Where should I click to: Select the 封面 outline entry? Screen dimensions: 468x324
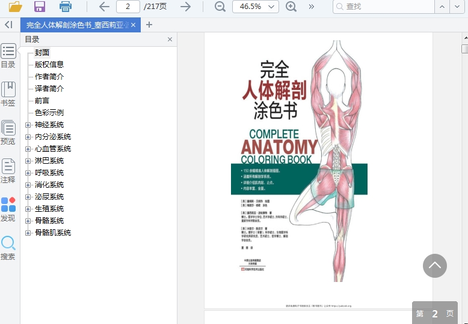click(42, 53)
